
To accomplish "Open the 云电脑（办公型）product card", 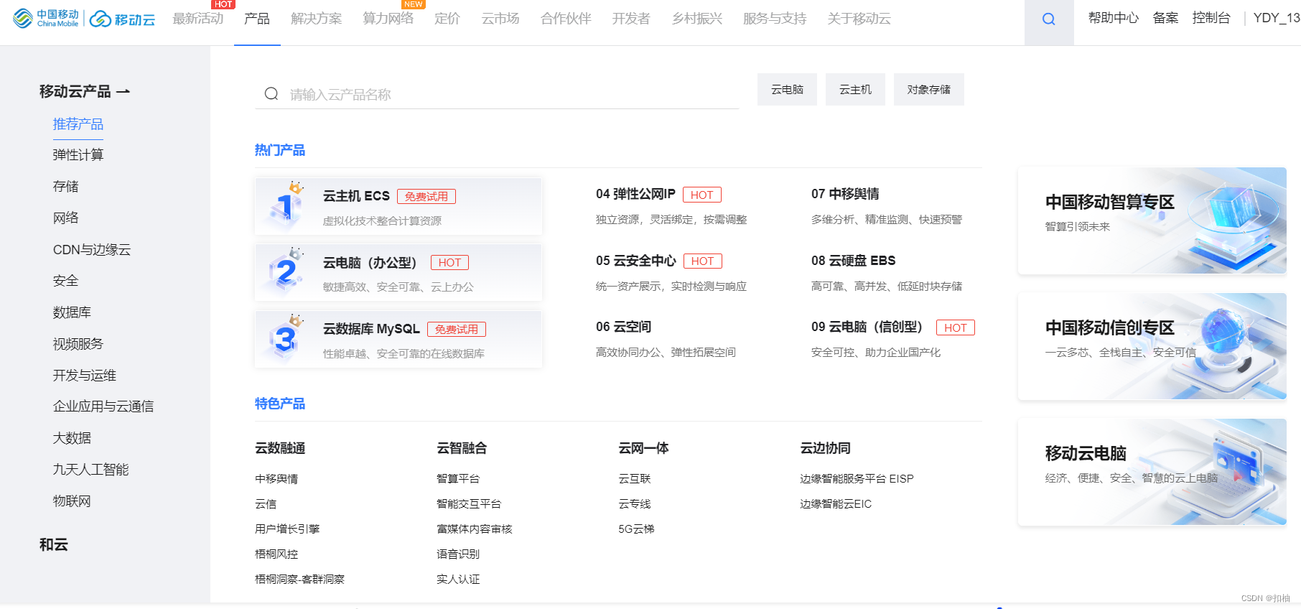I will (398, 273).
